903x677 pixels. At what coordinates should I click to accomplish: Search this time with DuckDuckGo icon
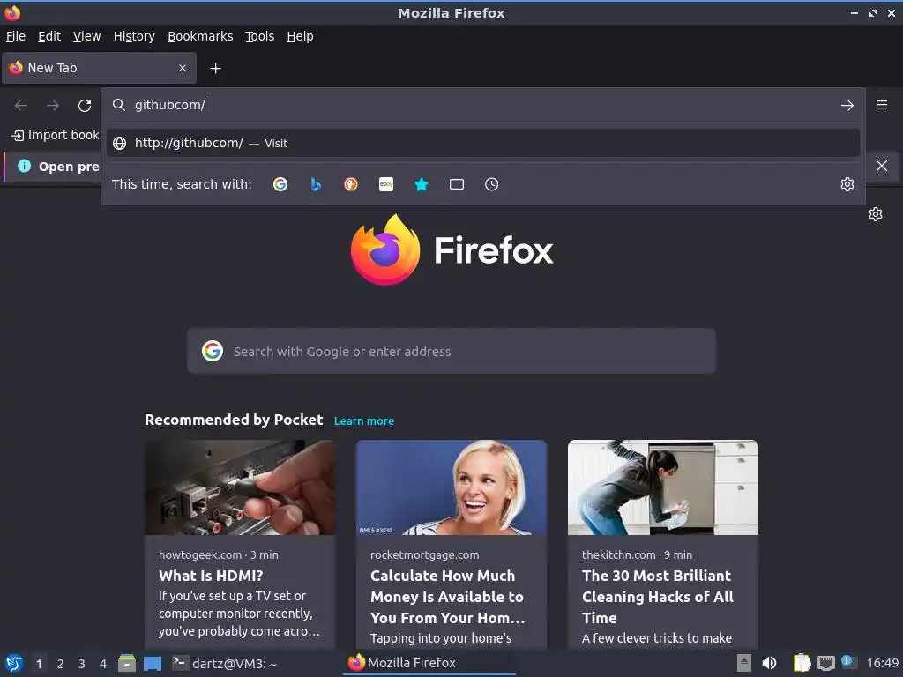click(351, 184)
